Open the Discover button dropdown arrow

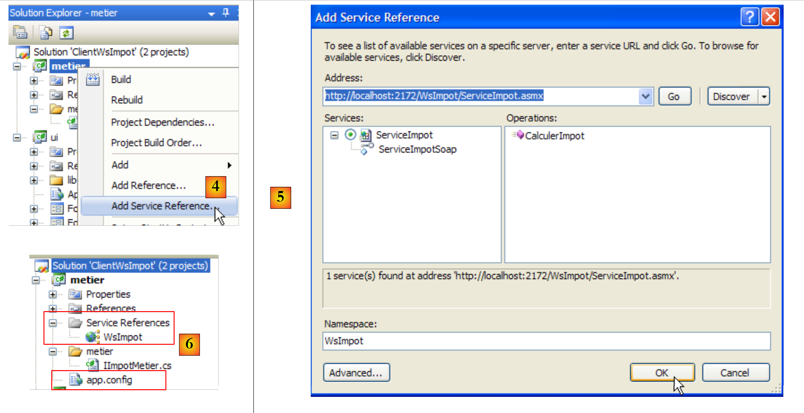(x=764, y=96)
